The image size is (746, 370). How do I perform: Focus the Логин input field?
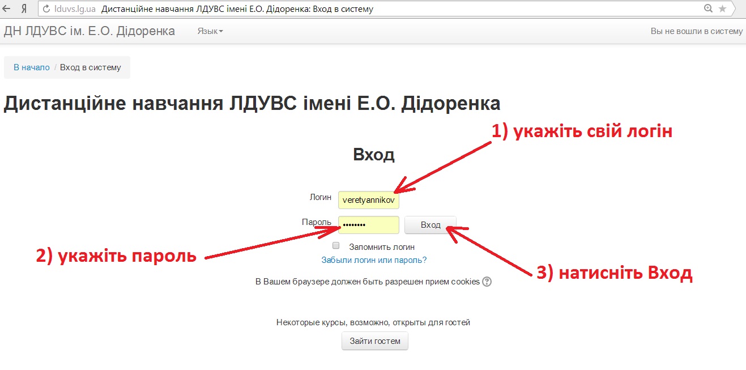point(369,200)
